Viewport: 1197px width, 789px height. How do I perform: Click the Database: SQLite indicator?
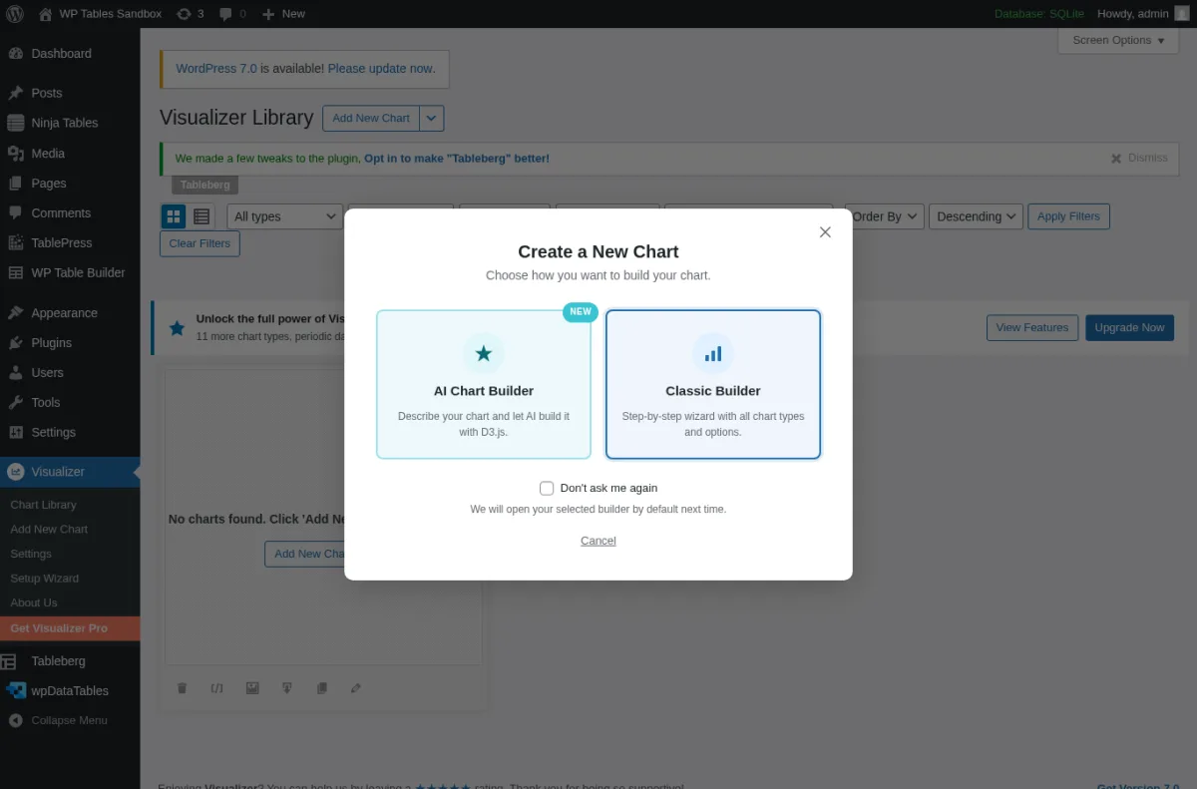(1039, 14)
